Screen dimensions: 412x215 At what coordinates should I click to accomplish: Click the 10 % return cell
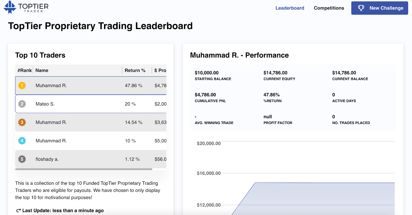pyautogui.click(x=130, y=141)
